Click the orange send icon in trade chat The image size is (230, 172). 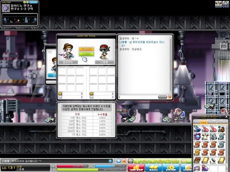pos(170,97)
